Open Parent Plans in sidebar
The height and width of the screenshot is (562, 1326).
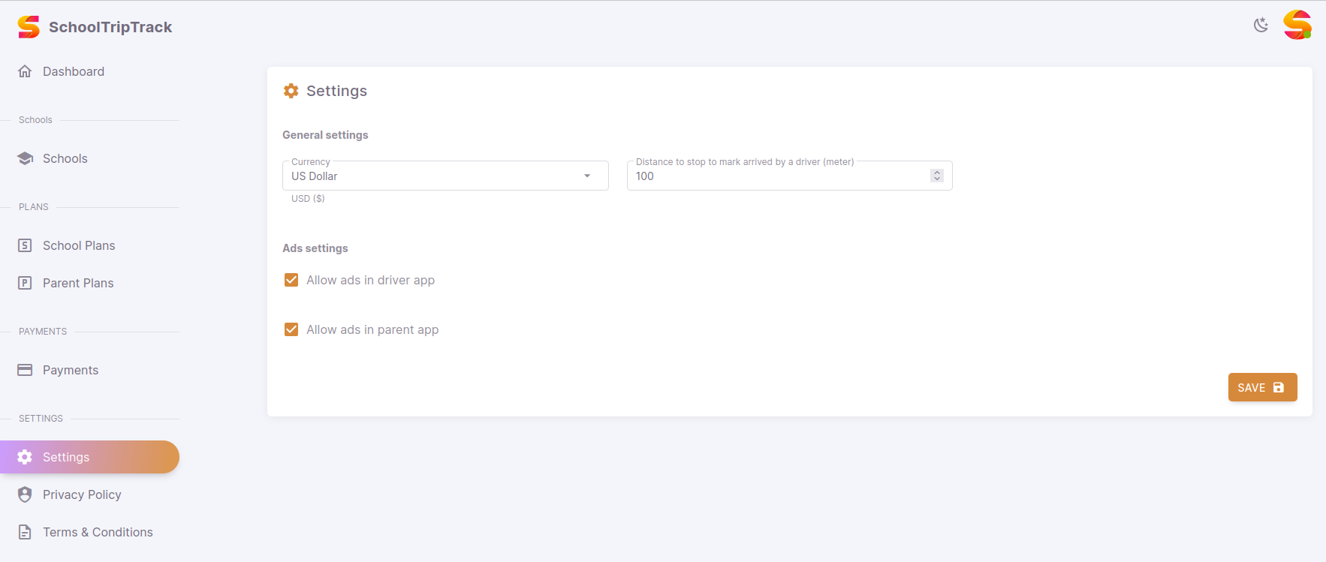78,283
